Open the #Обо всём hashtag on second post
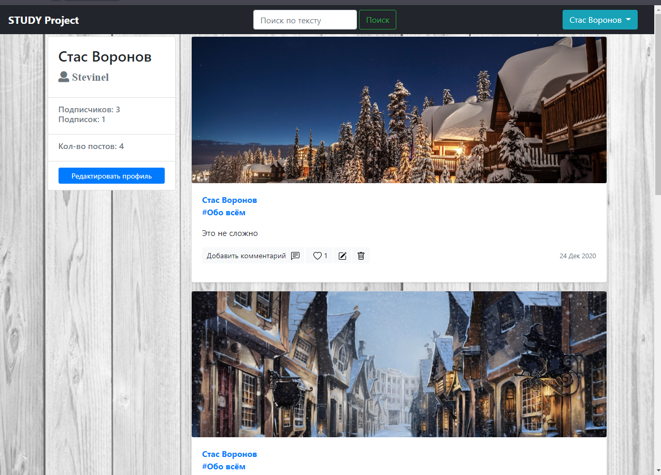661x475 pixels. [x=224, y=466]
